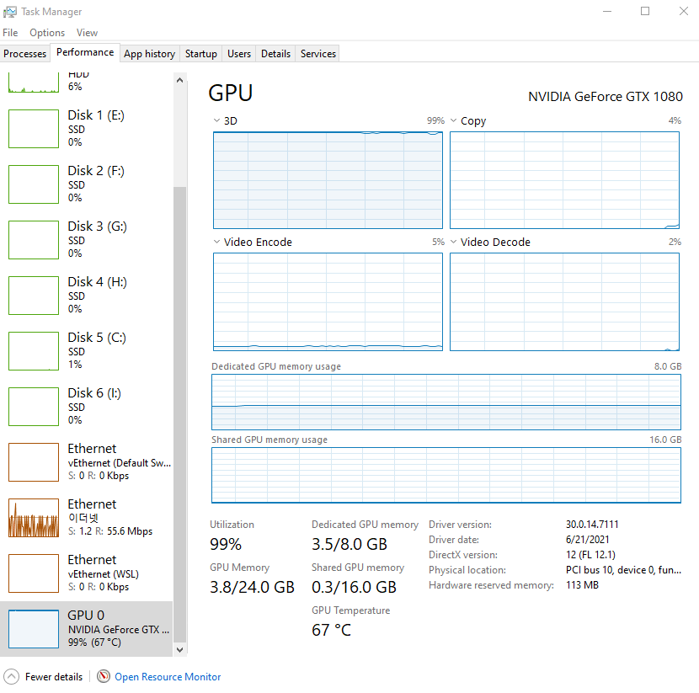This screenshot has height=693, width=699.
Task: Click driver date 6/21/2021
Action: click(587, 540)
